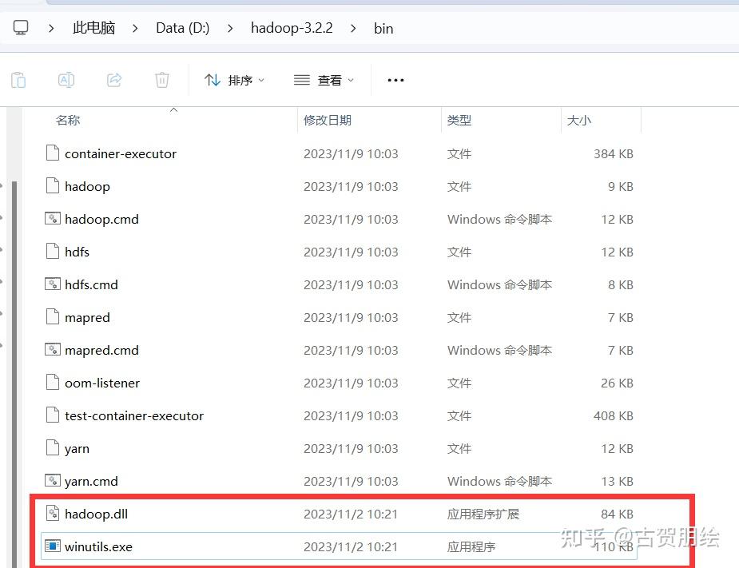Sort files by the 名称 column header
This screenshot has width=739, height=568.
68,120
